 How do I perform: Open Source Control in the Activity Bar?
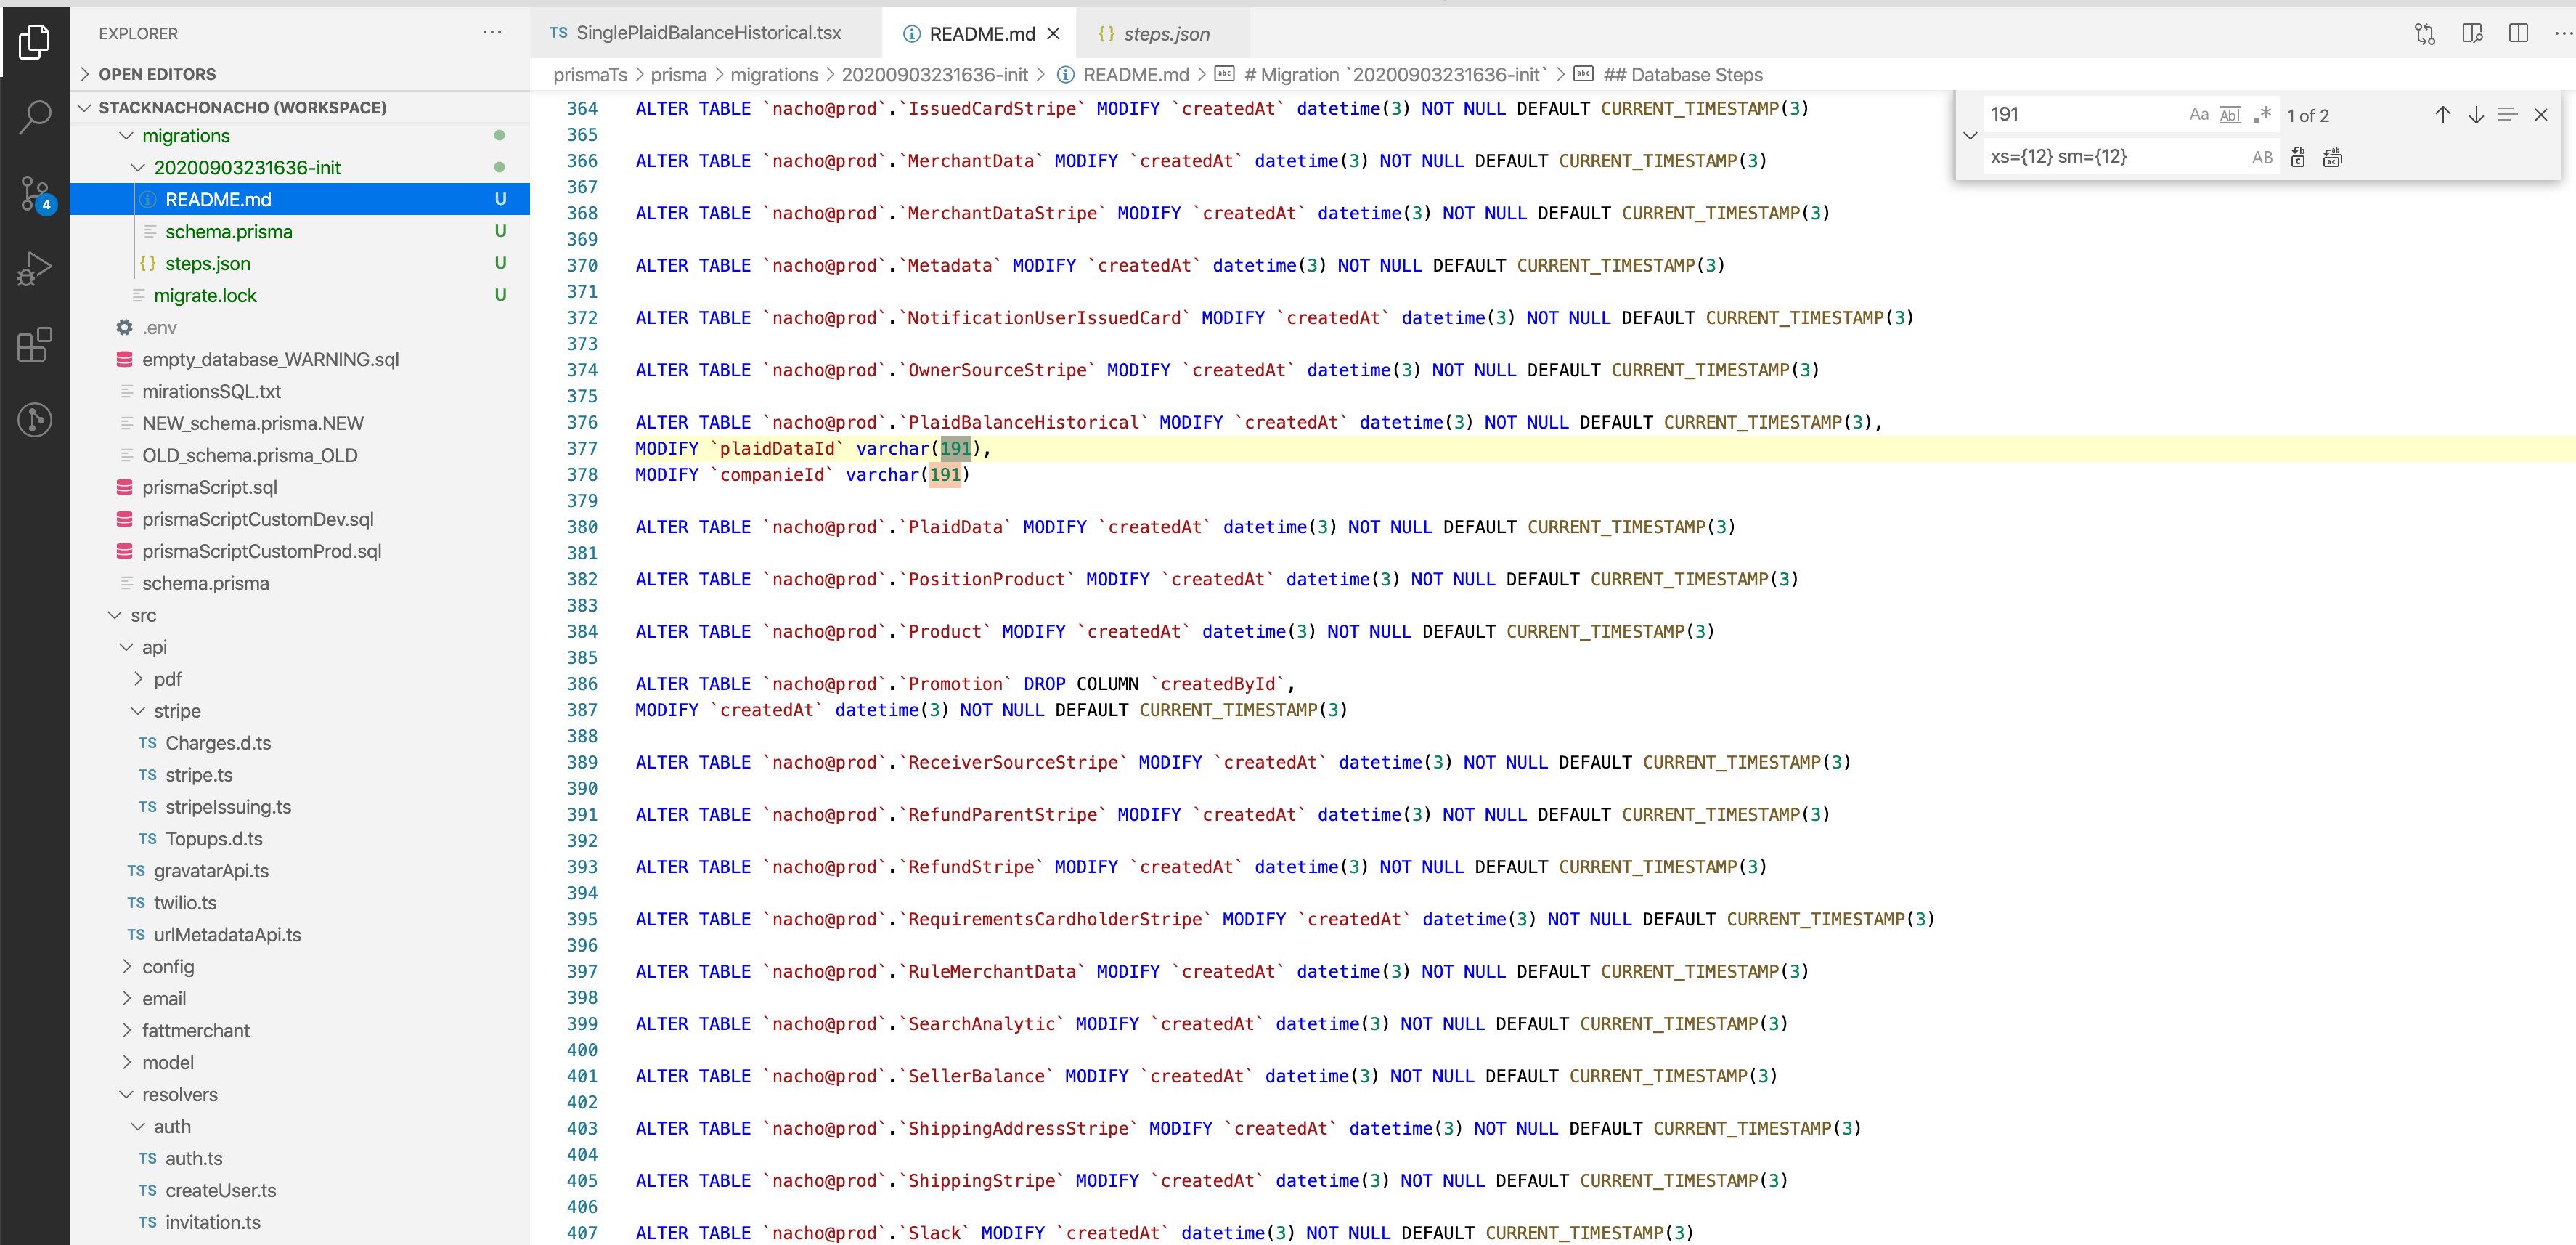(x=35, y=193)
